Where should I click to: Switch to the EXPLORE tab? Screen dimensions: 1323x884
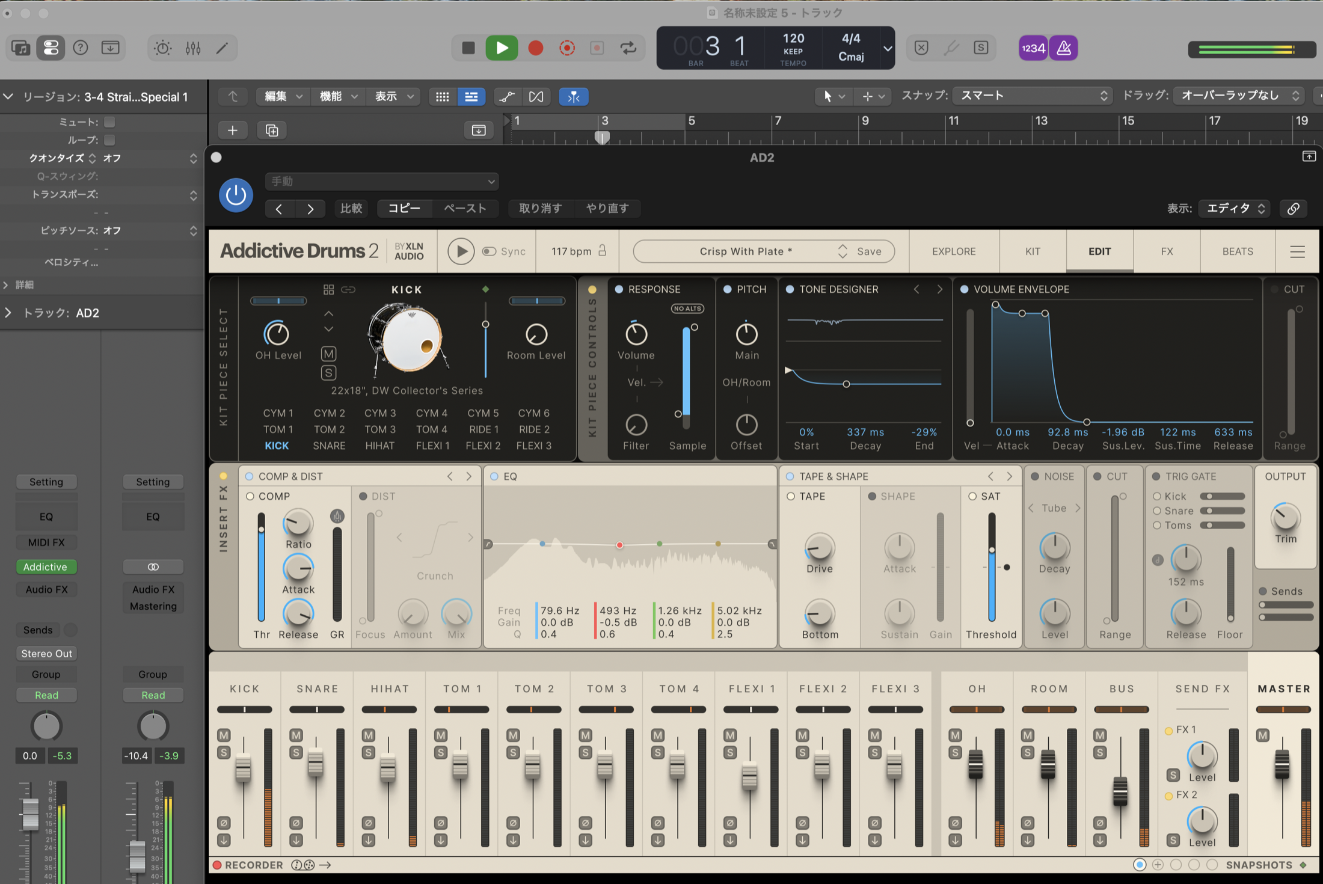click(x=954, y=251)
